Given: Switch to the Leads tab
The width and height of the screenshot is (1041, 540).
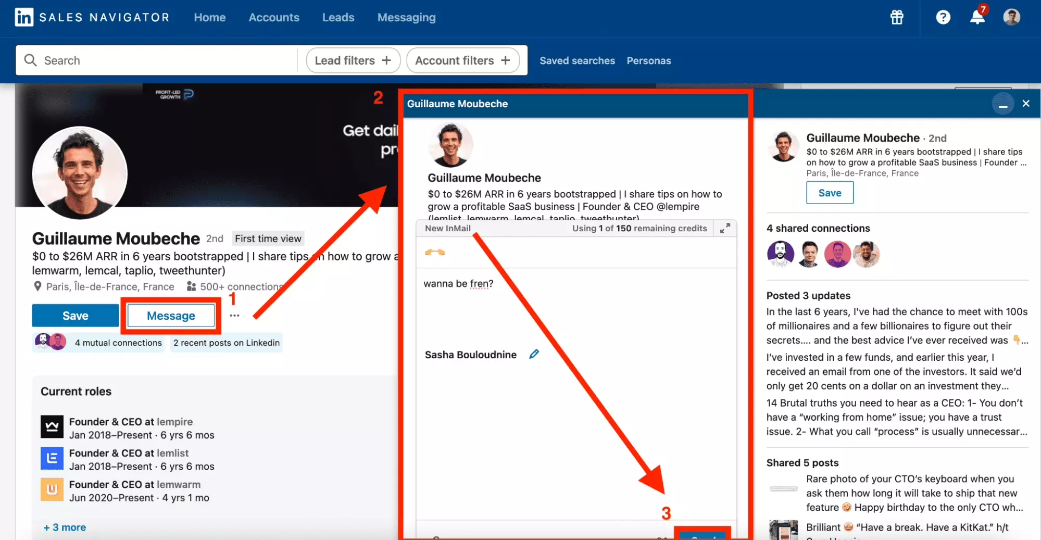Looking at the screenshot, I should (338, 17).
